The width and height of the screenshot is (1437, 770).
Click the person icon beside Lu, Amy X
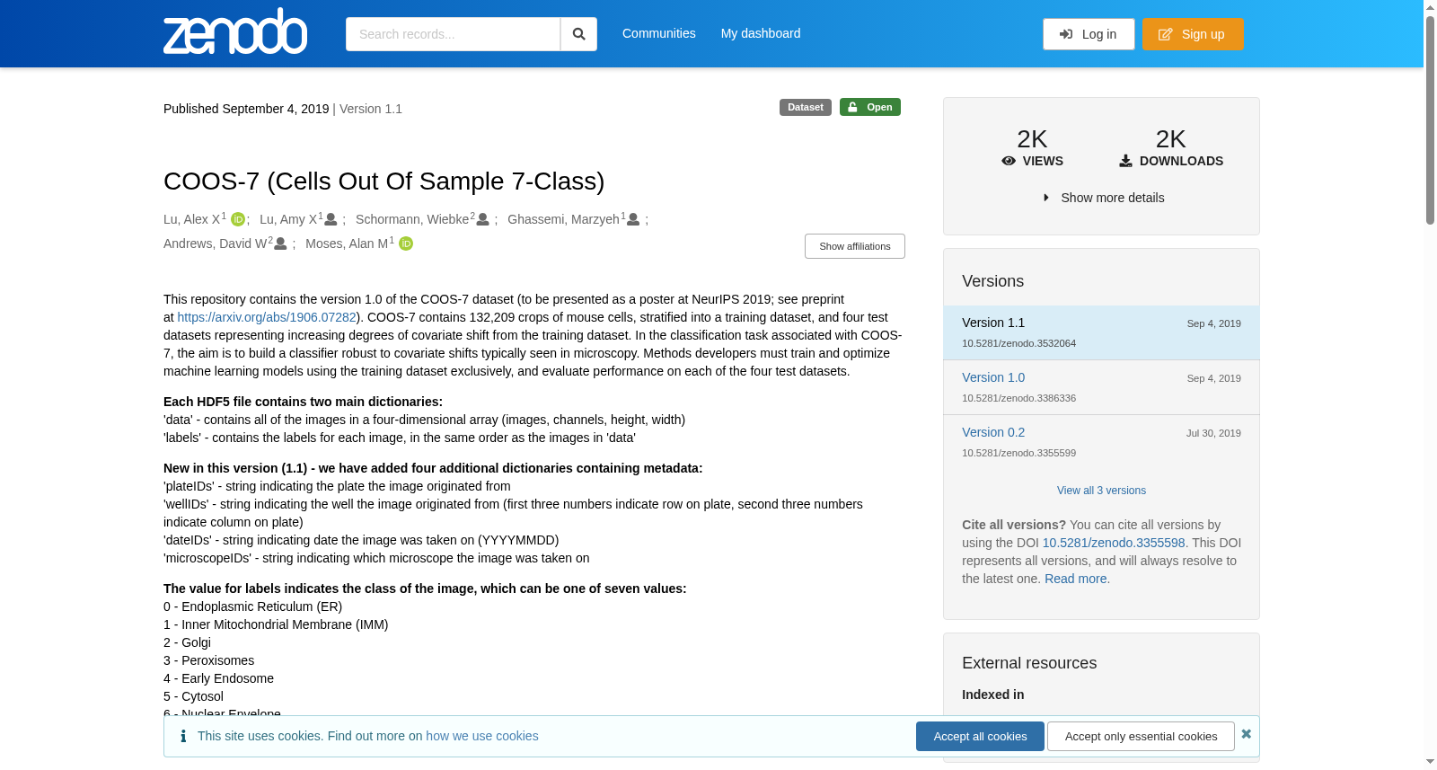(331, 219)
